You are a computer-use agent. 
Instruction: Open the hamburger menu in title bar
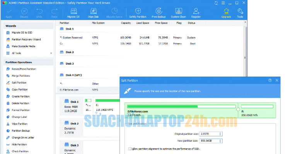coord(223,3)
